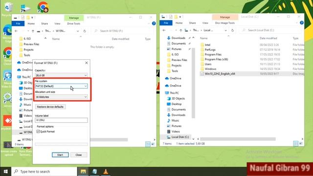The image size is (313, 176).
Task: Refresh the Local Disk folder view
Action: pyautogui.click(x=233, y=30)
